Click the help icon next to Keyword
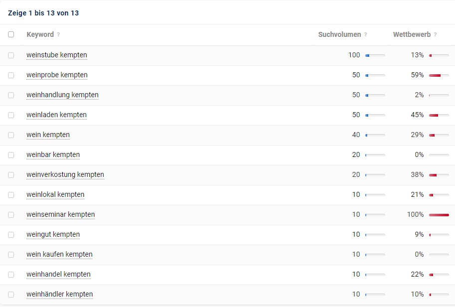 pyautogui.click(x=58, y=35)
